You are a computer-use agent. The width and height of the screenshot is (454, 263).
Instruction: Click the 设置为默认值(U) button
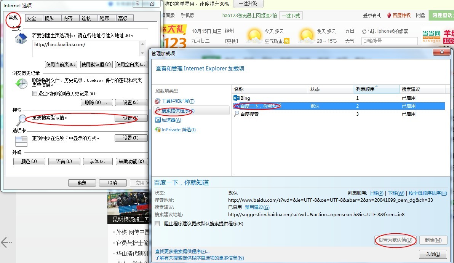(395, 240)
